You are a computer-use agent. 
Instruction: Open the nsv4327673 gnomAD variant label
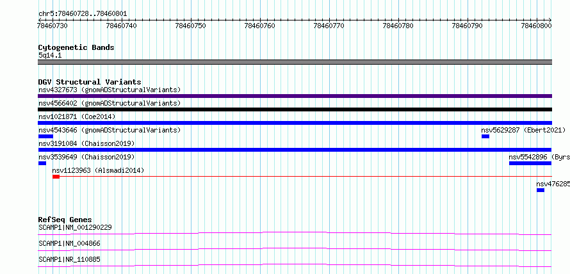click(110, 90)
